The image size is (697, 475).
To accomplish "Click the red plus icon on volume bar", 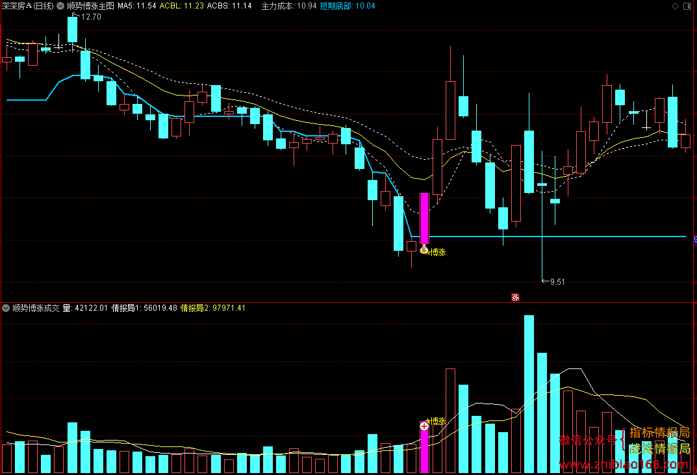I will click(424, 426).
